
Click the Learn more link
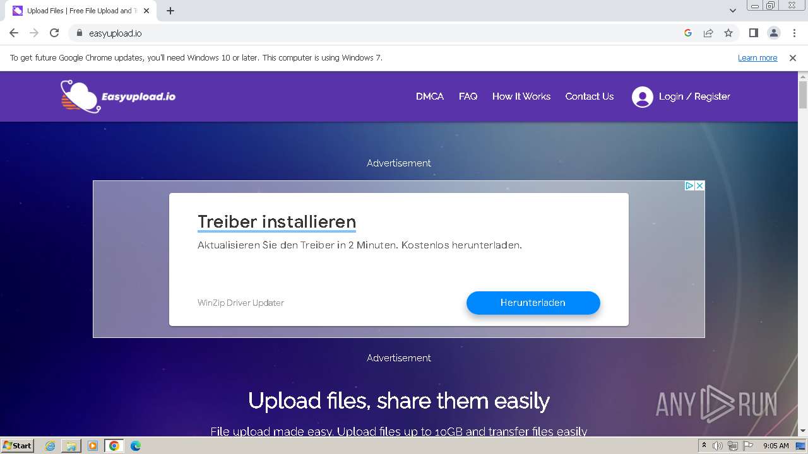(x=757, y=57)
